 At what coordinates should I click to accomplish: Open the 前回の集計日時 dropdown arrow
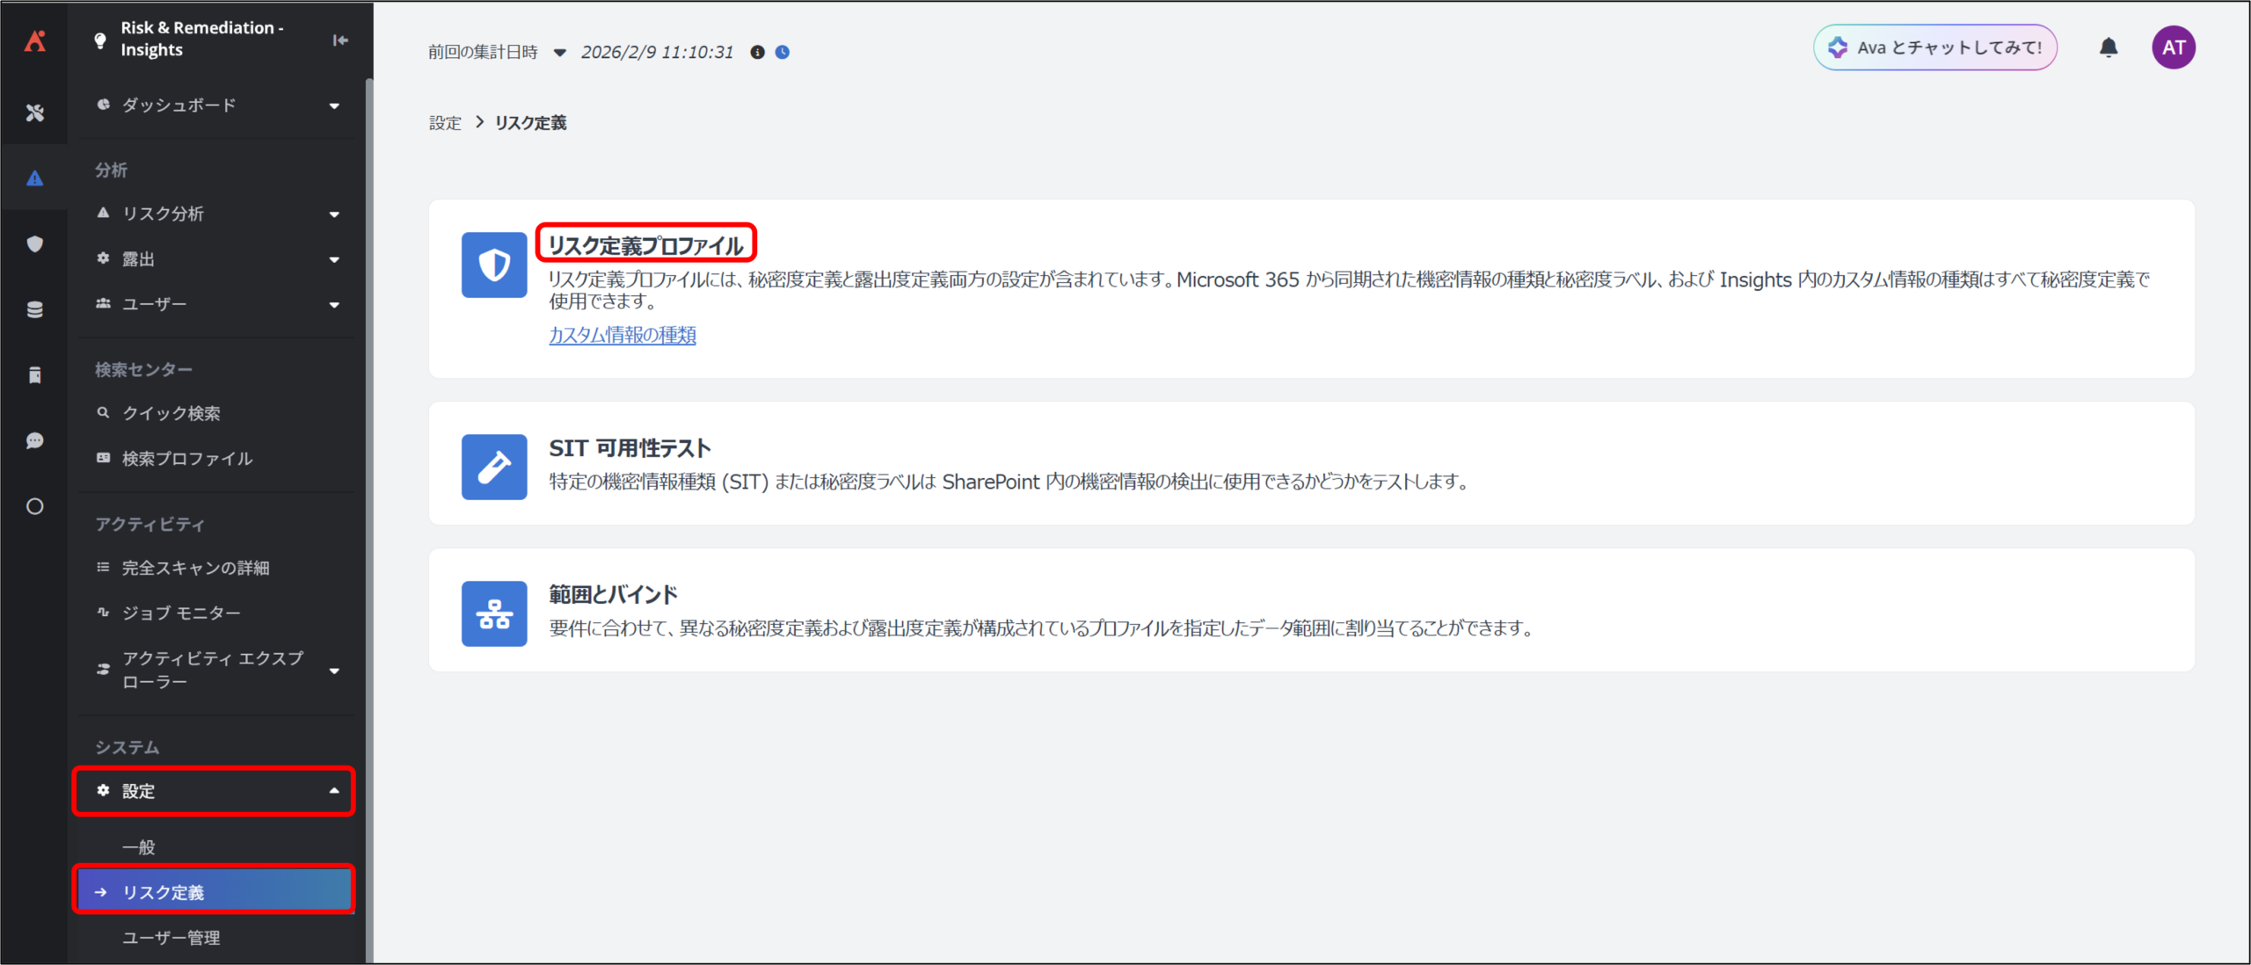560,53
